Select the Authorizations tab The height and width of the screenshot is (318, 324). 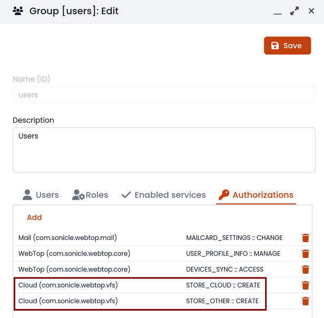(x=256, y=195)
